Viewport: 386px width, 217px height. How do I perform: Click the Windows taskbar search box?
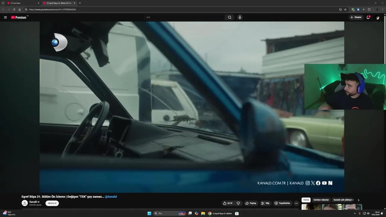point(170,213)
